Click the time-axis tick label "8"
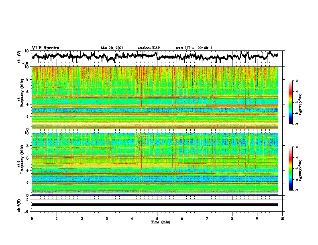This screenshot has width=318, height=245. click(x=232, y=219)
